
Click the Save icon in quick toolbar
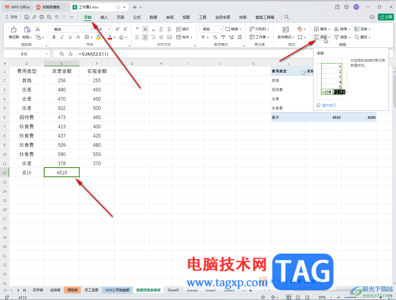pos(27,17)
